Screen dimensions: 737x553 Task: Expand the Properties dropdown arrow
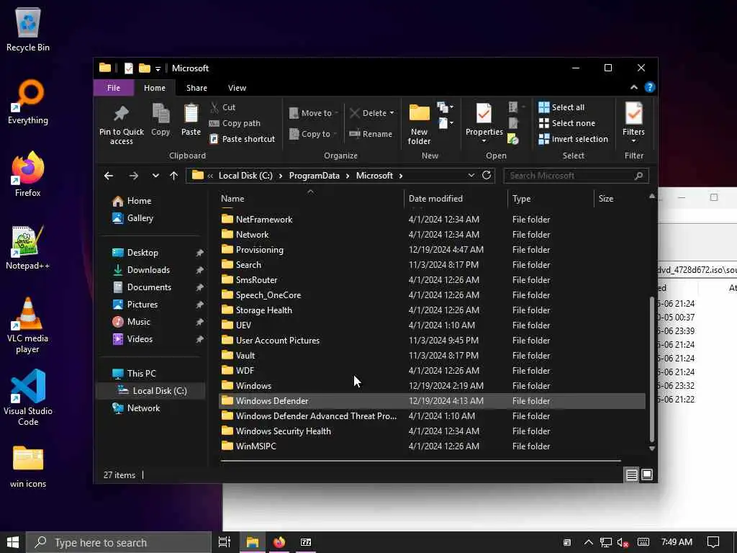click(484, 140)
